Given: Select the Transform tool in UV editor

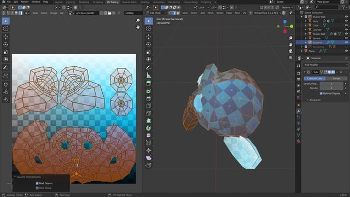Looking at the screenshot, I should coord(6,59).
